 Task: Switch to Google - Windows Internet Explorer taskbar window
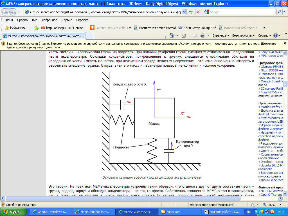pos(51,212)
